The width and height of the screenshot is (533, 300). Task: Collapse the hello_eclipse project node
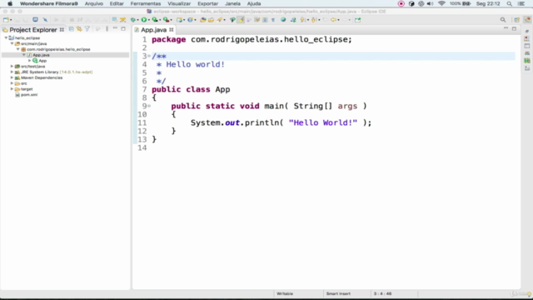(x=6, y=38)
